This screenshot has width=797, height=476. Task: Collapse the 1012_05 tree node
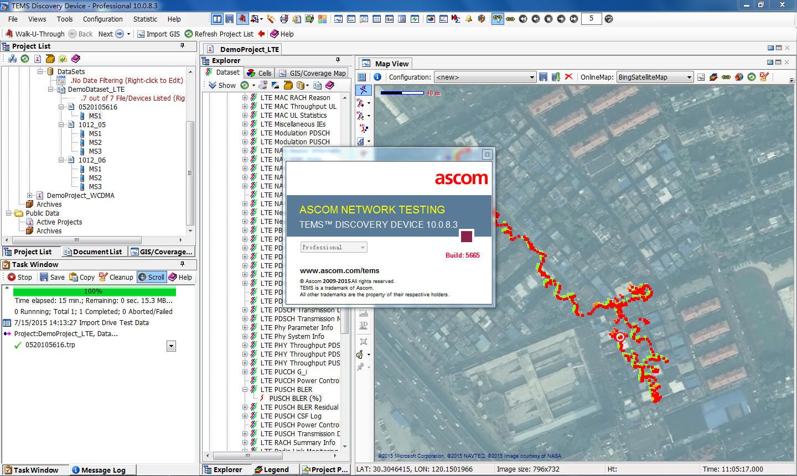pos(61,125)
